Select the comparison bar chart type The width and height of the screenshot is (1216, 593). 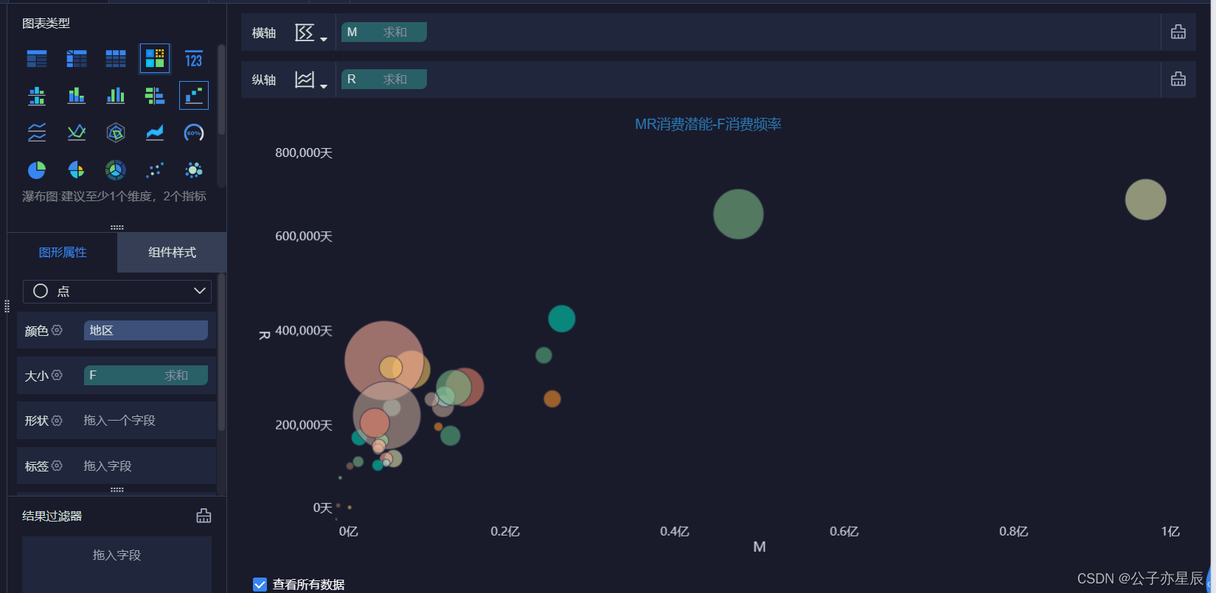point(155,96)
